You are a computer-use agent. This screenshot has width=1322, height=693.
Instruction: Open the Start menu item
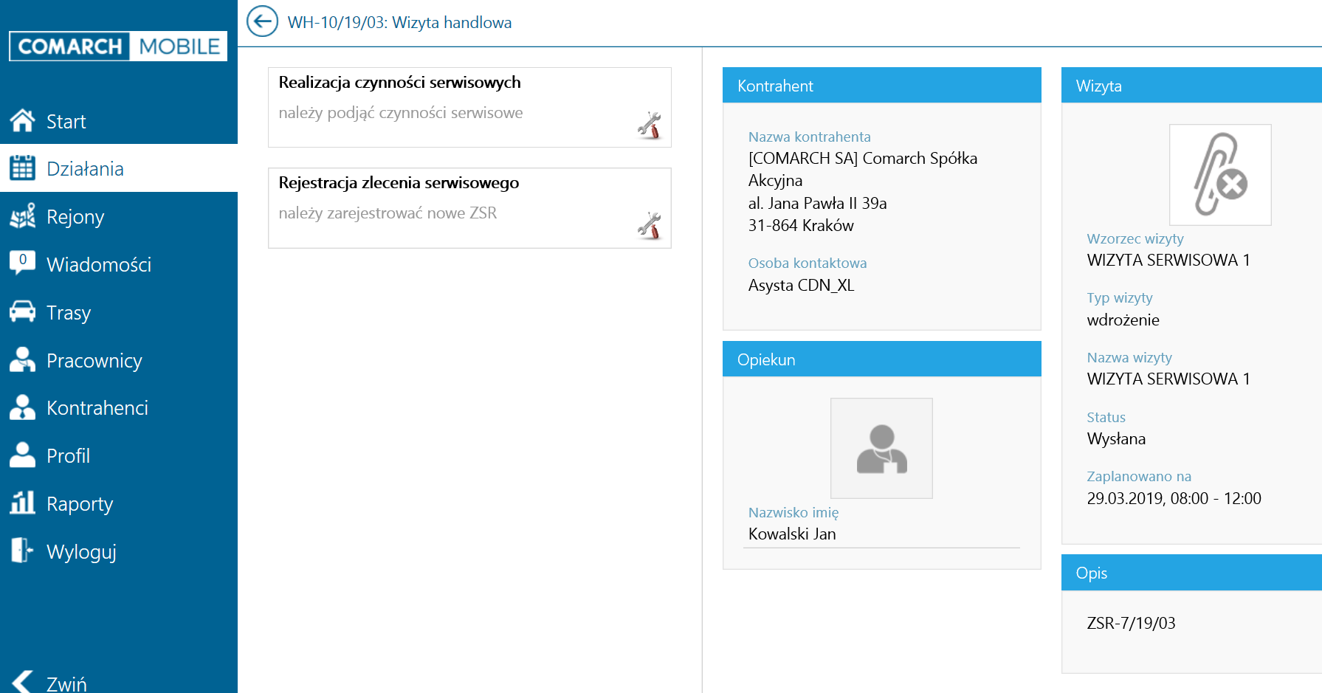click(119, 120)
